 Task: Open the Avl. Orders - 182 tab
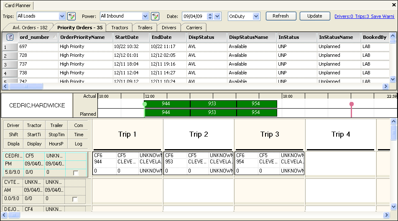pyautogui.click(x=30, y=28)
